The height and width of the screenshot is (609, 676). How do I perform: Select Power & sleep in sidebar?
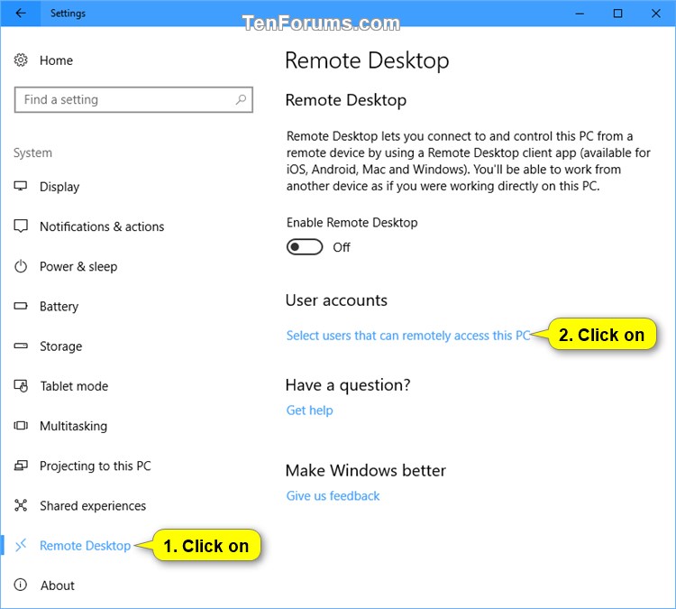78,267
